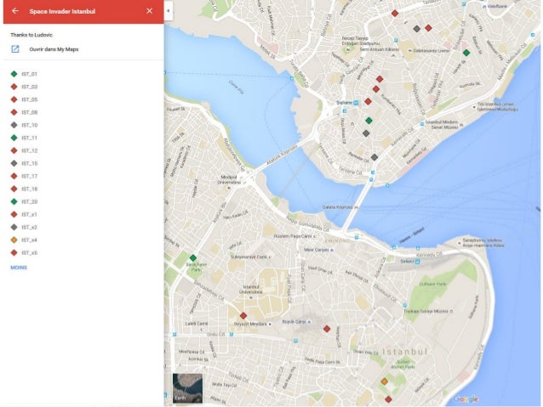Screen dimensions: 543x407
Task: Click the green marker in the upper-right map area
Action: pyautogui.click(x=466, y=53)
